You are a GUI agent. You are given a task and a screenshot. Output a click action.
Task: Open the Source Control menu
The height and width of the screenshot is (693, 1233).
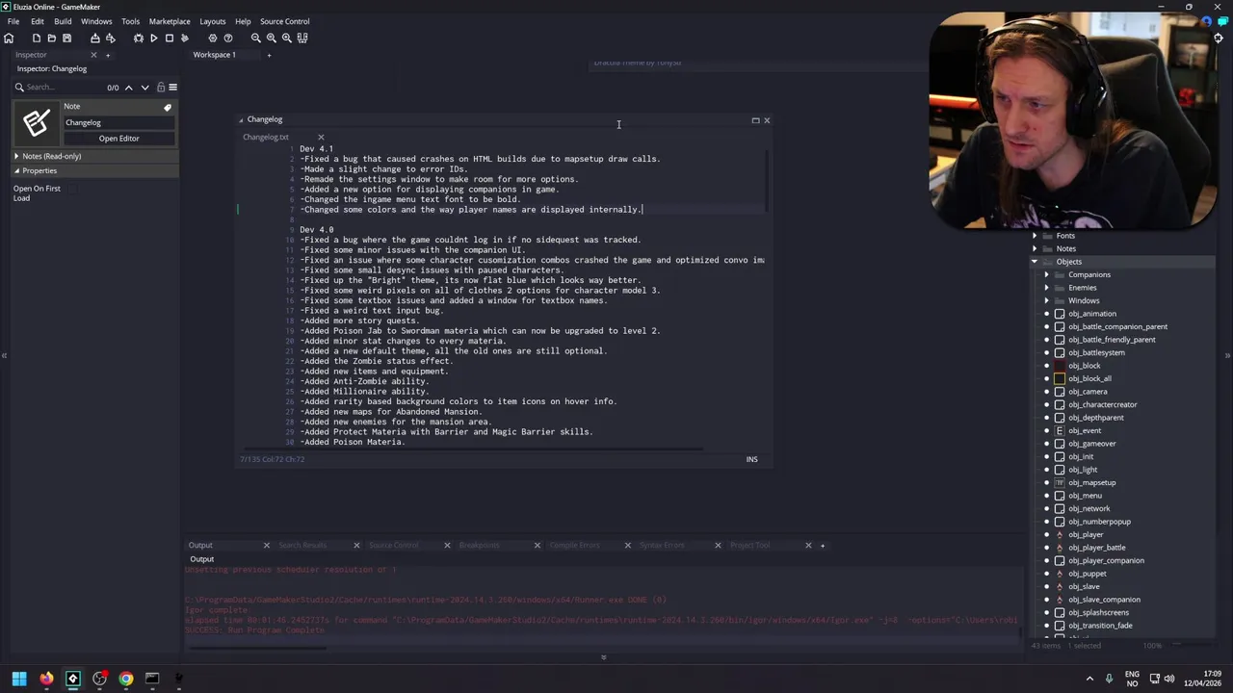tap(285, 21)
